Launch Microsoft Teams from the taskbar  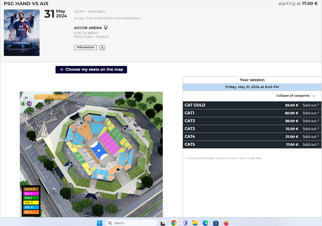pos(184,223)
